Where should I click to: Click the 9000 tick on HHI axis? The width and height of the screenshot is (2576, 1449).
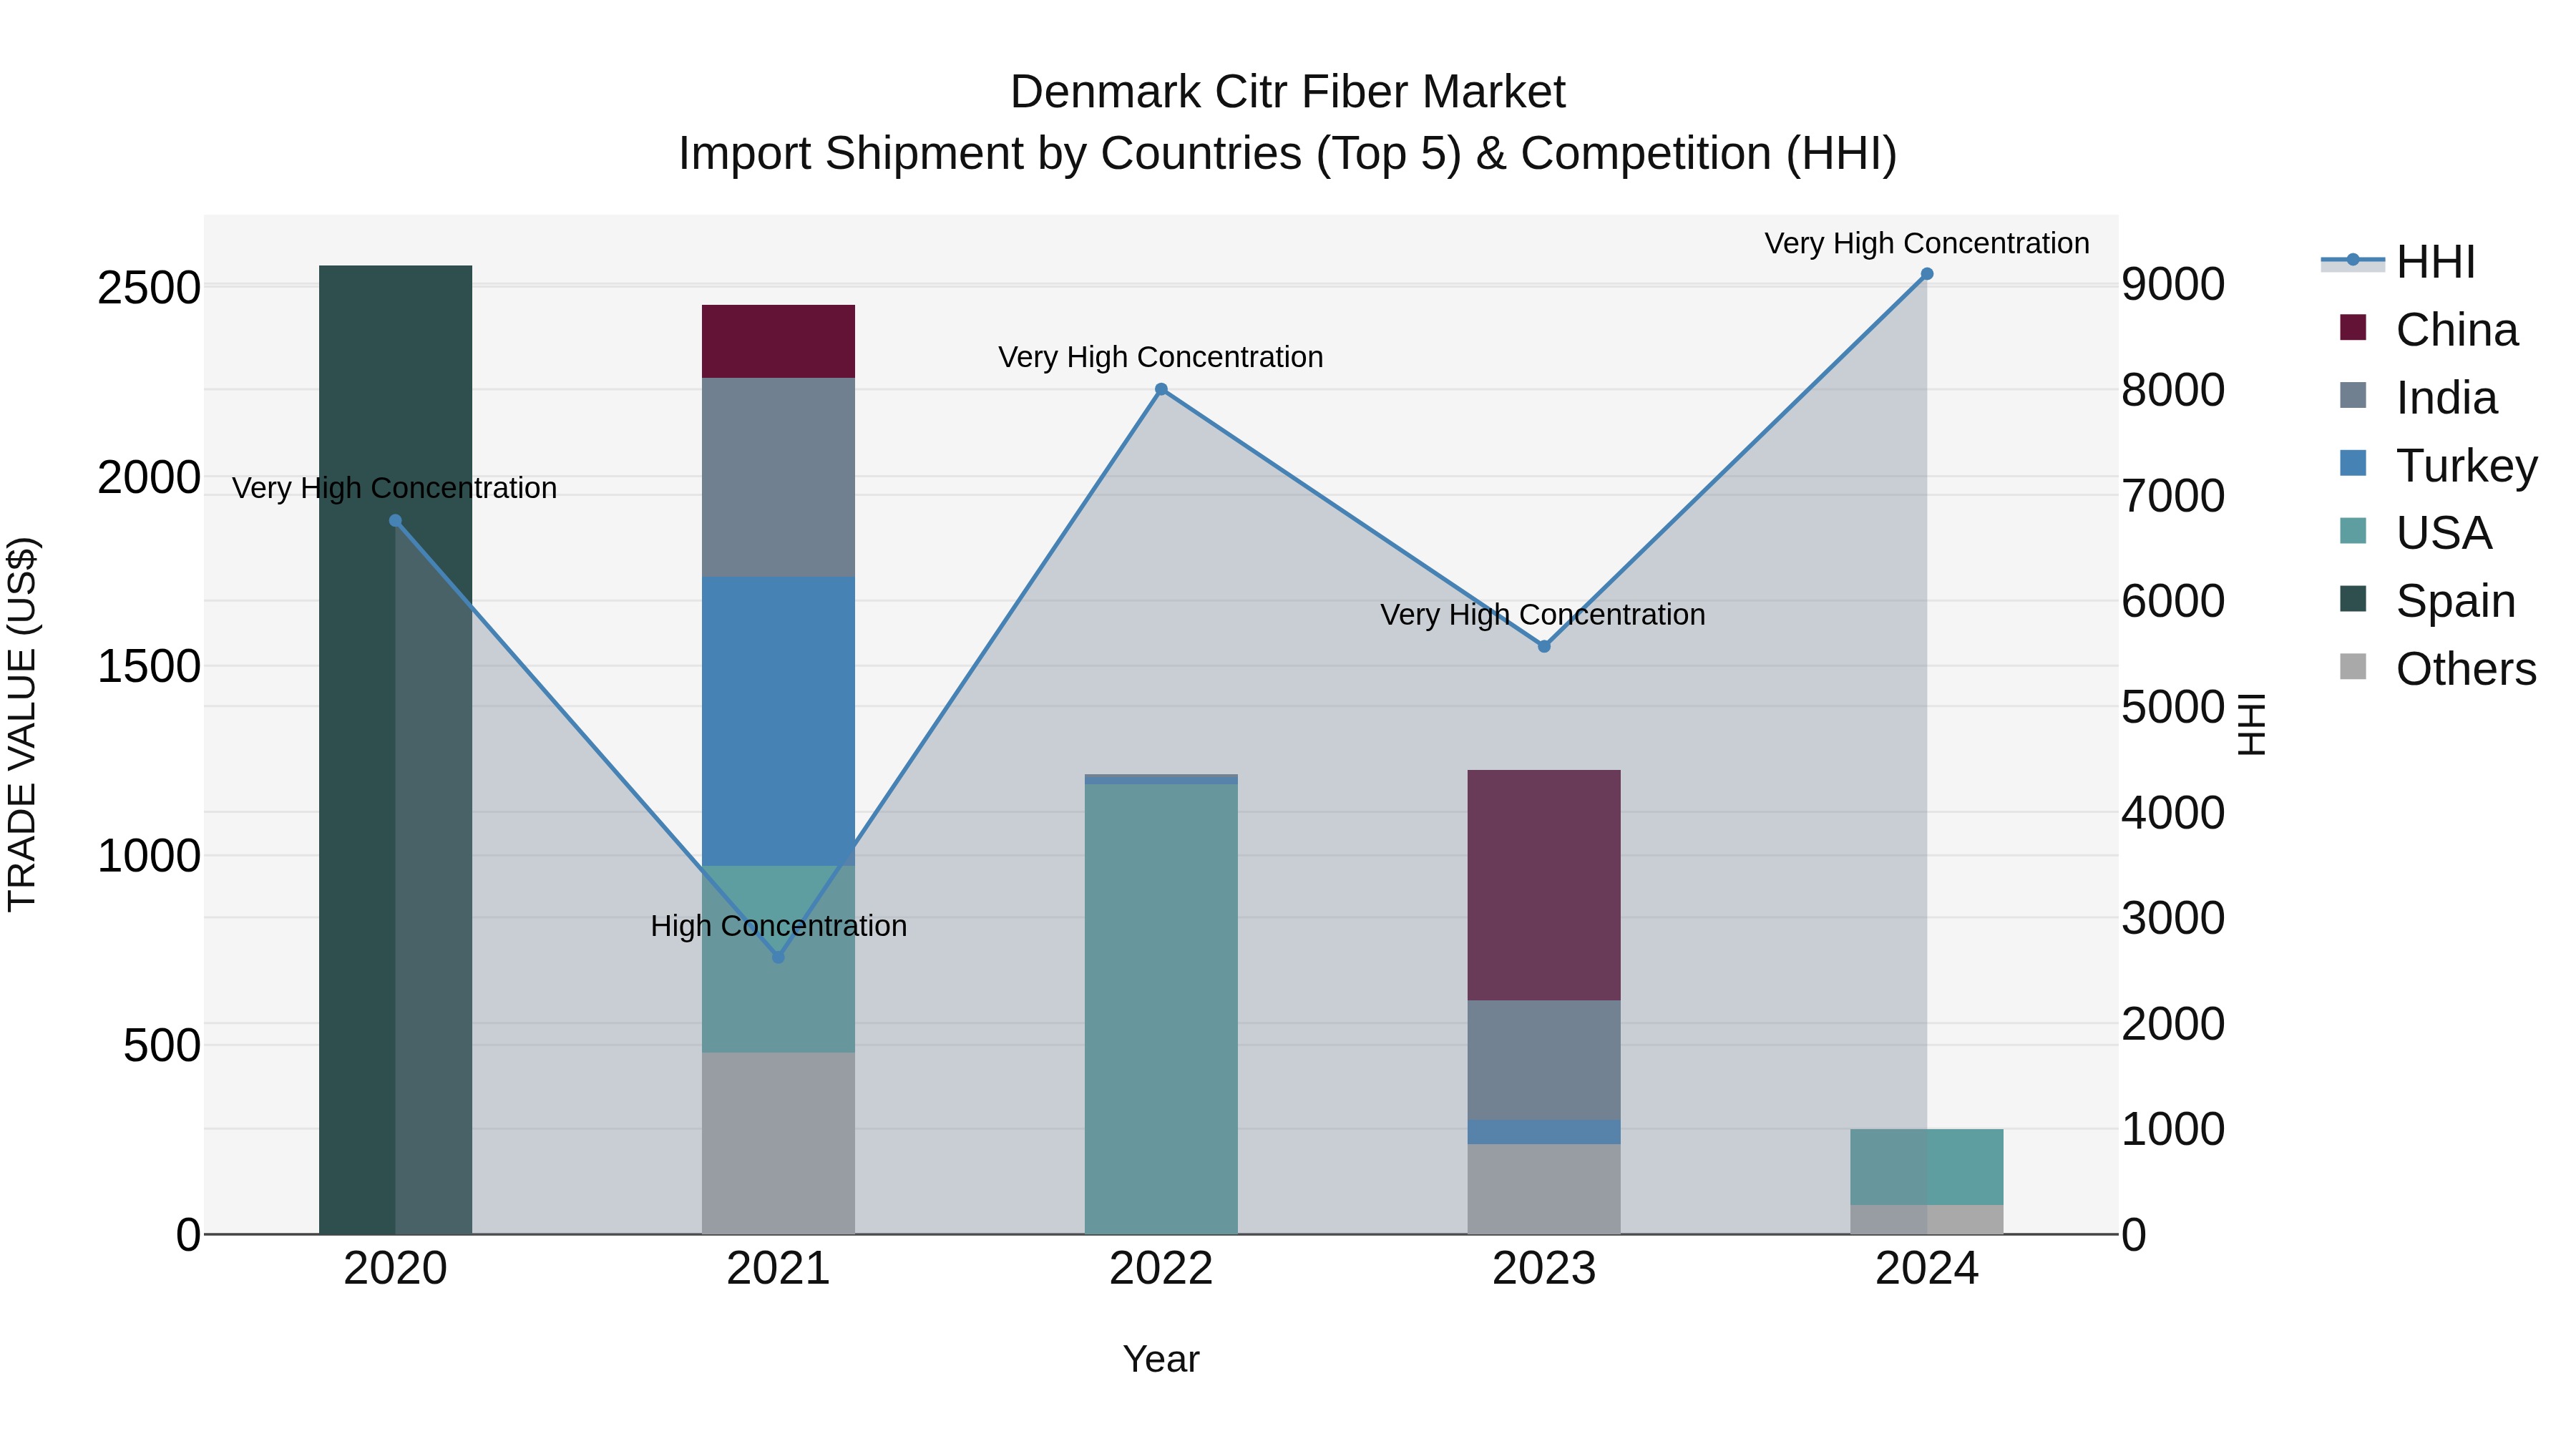(2173, 284)
